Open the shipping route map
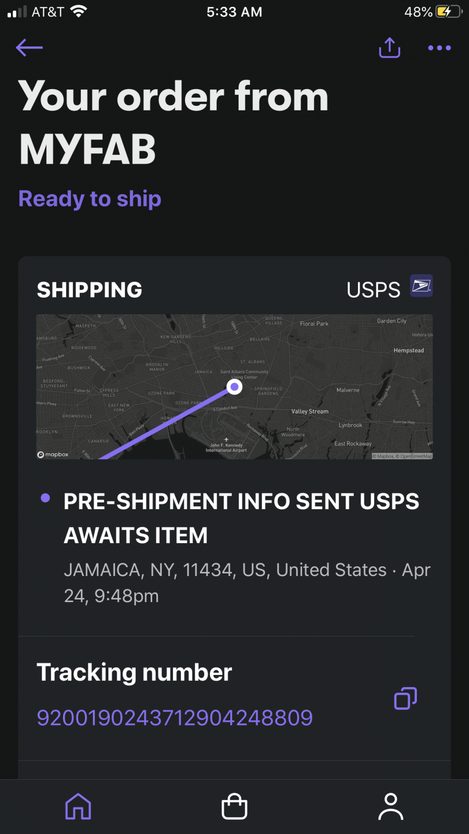The width and height of the screenshot is (469, 834). click(x=234, y=387)
